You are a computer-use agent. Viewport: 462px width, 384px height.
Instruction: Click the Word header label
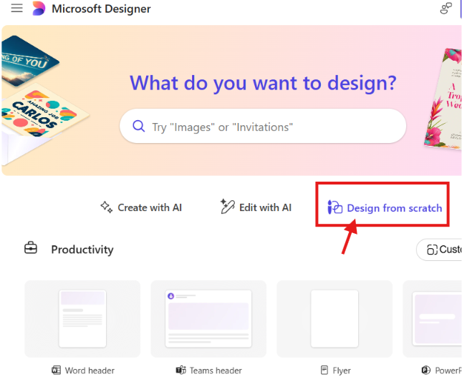[90, 370]
